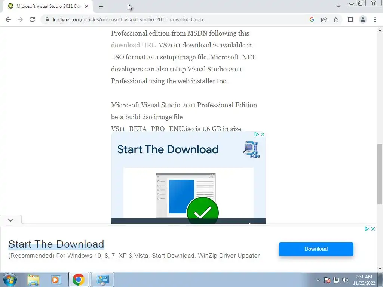383x287 pixels.
Task: Click the blue Download button
Action: click(x=316, y=249)
